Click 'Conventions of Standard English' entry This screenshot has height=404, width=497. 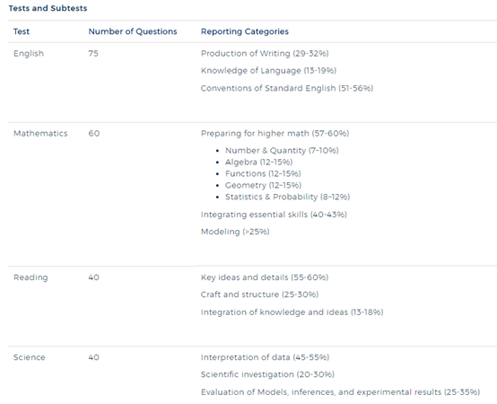(x=287, y=88)
